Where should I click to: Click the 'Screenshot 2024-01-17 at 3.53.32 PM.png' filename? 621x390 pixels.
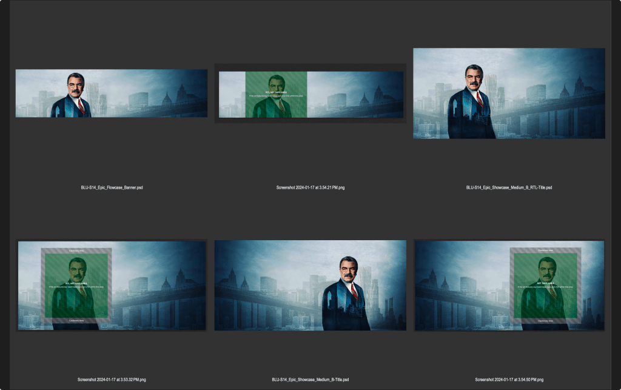[x=112, y=380]
